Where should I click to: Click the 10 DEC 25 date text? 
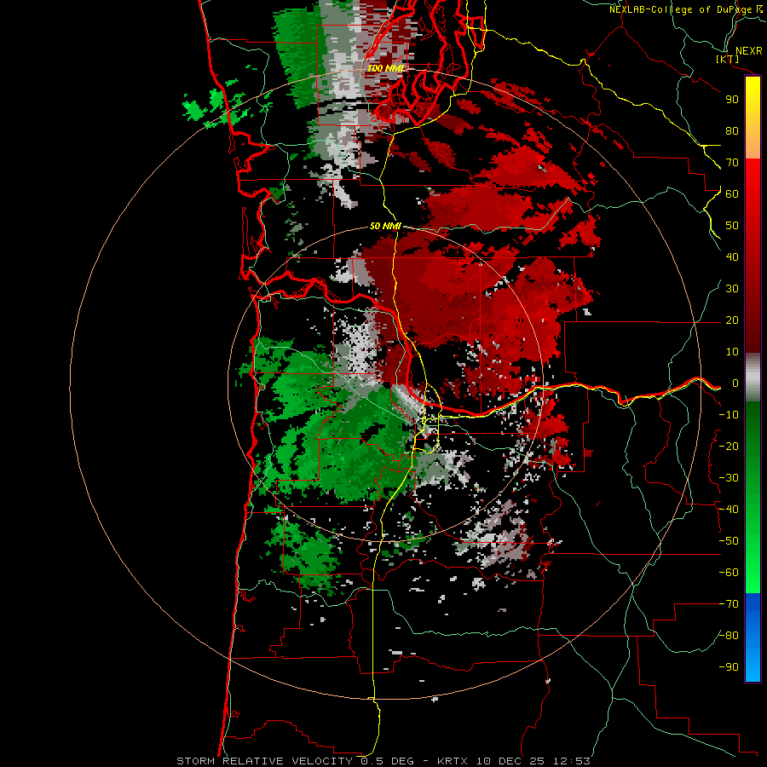point(510,761)
